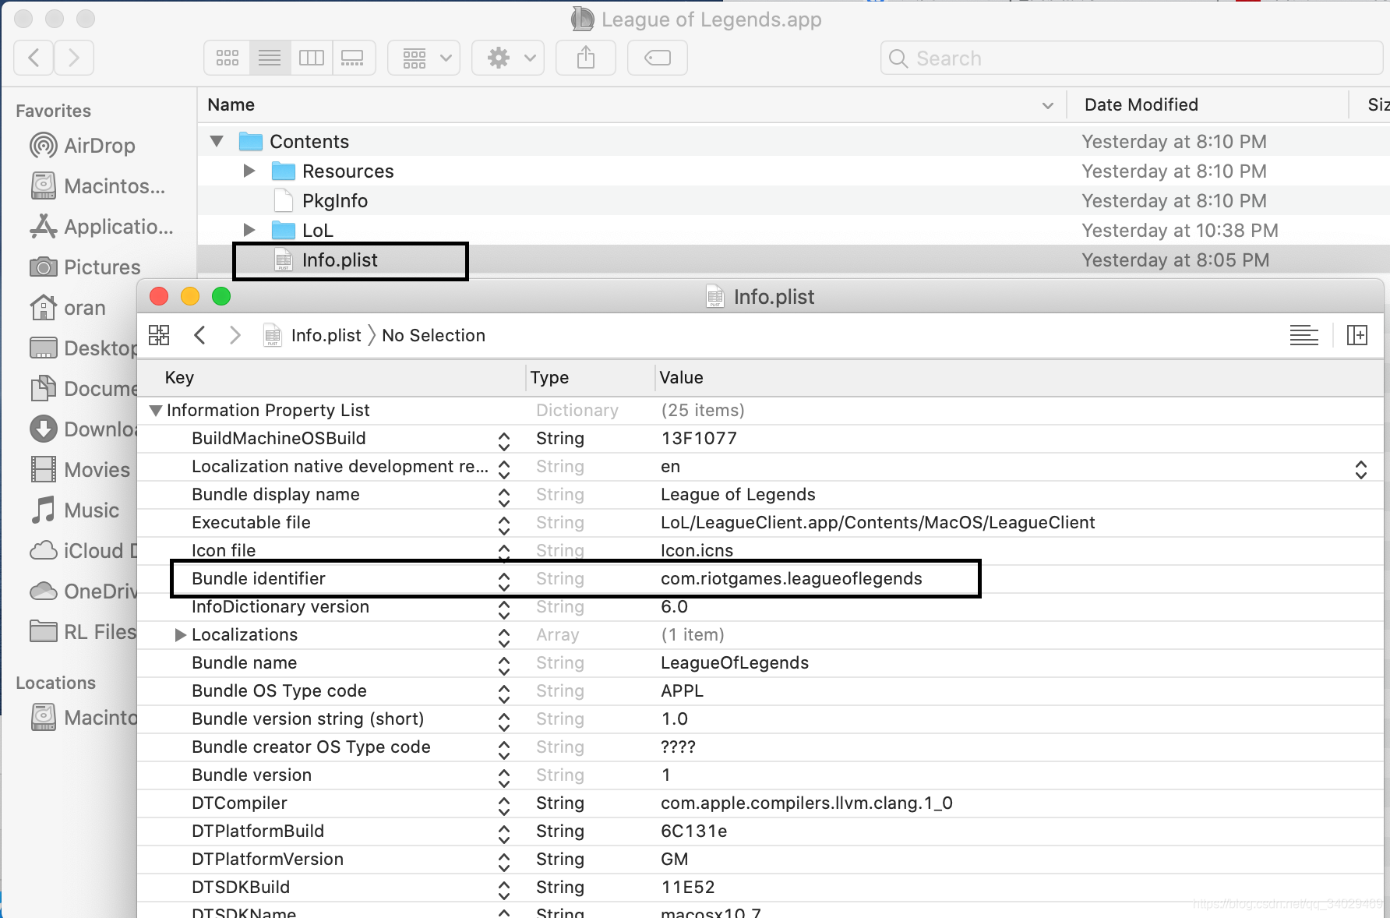The image size is (1390, 918).
Task: Switch Finder to column view
Action: [x=312, y=58]
